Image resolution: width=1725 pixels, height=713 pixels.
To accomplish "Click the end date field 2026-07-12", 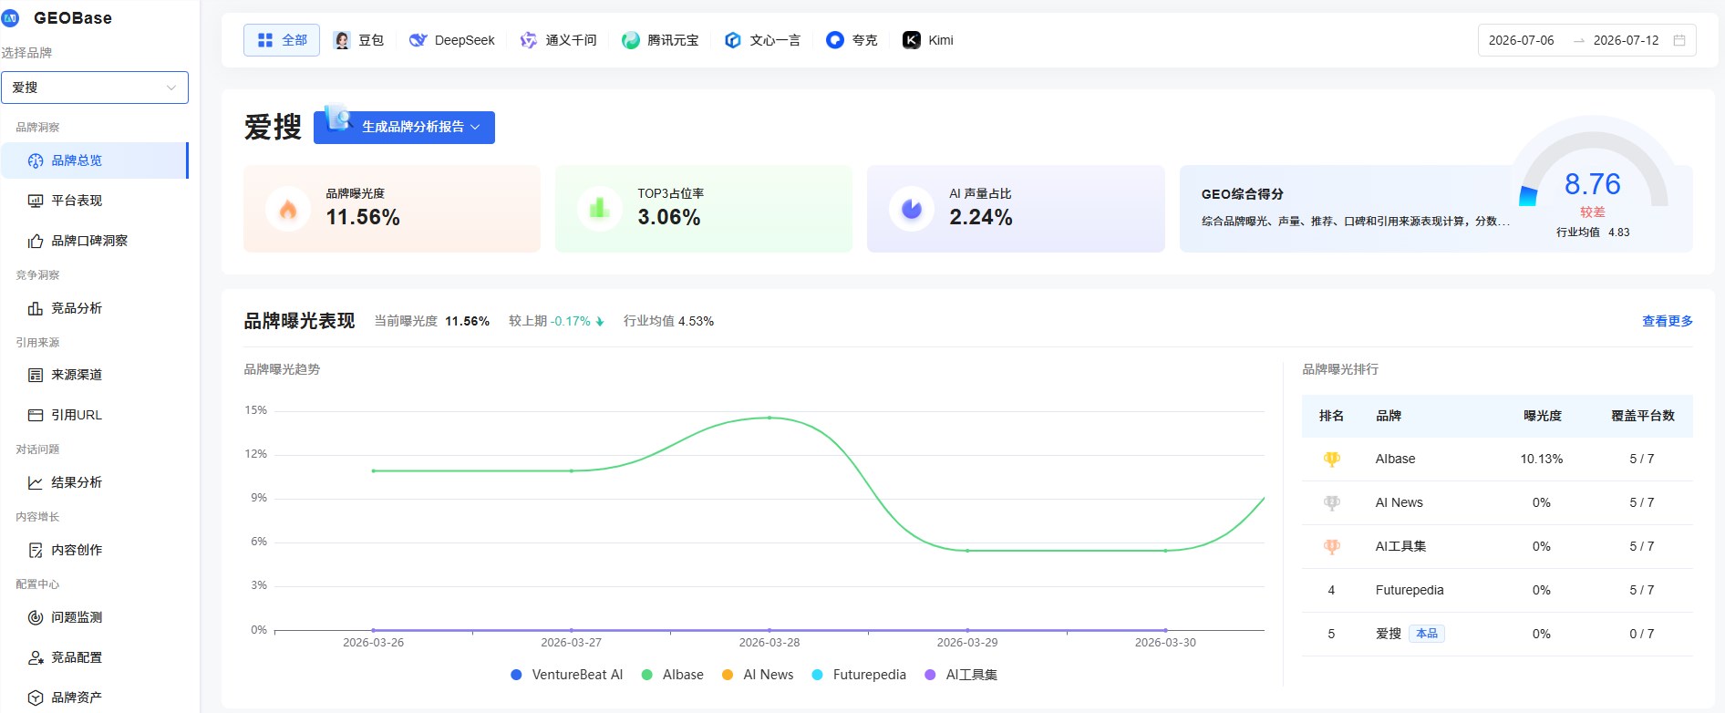I will pyautogui.click(x=1626, y=40).
